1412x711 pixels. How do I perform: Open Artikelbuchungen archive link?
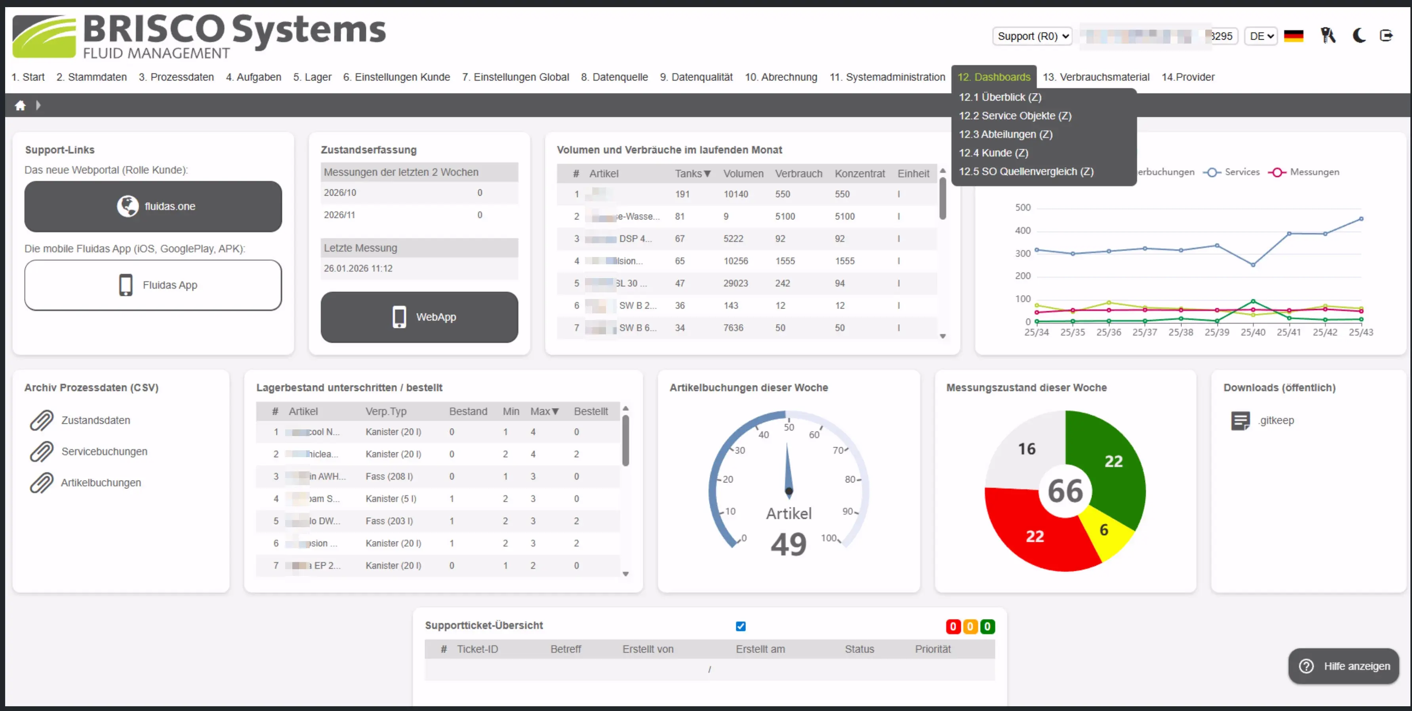[100, 482]
